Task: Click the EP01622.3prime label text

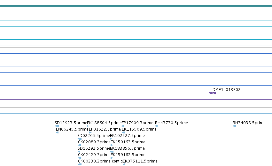Action: click(x=105, y=129)
